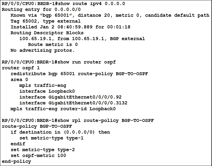Click the 'interface GigabitEthernet0/0/0/0.3132' entry
The height and width of the screenshot is (166, 212).
(73, 103)
